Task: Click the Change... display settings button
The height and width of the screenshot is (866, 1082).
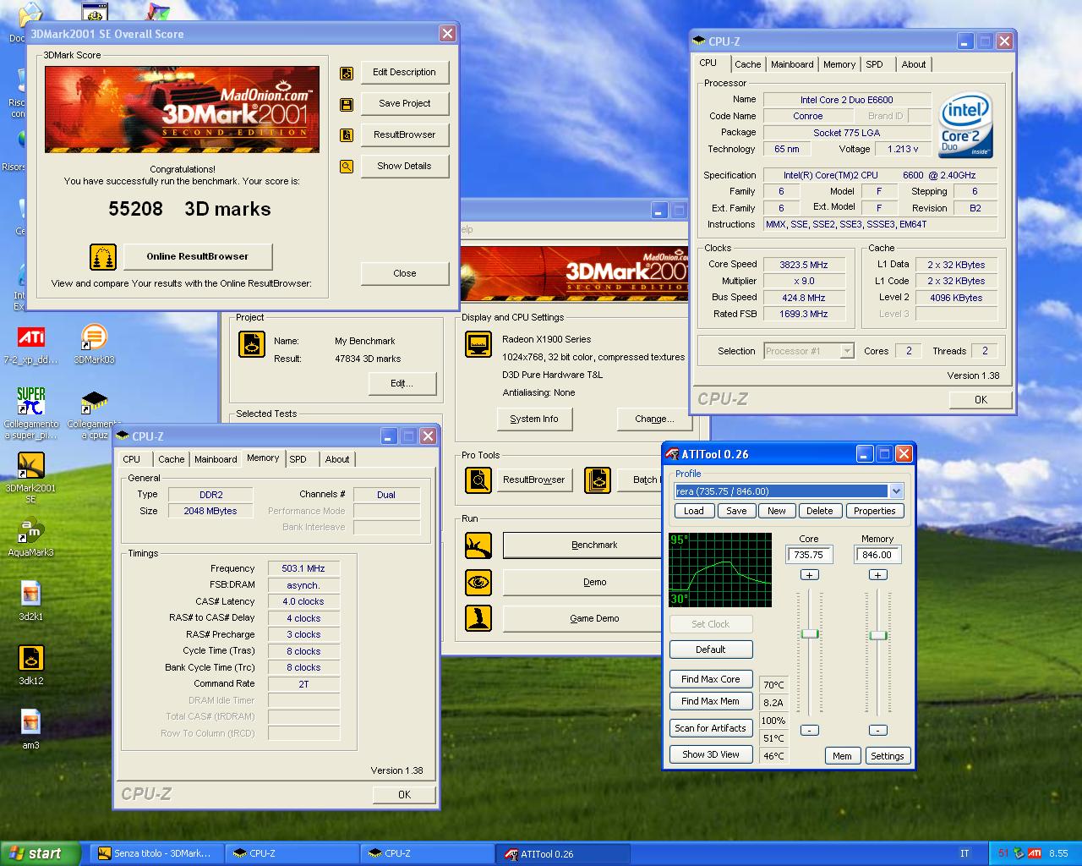Action: click(x=654, y=419)
